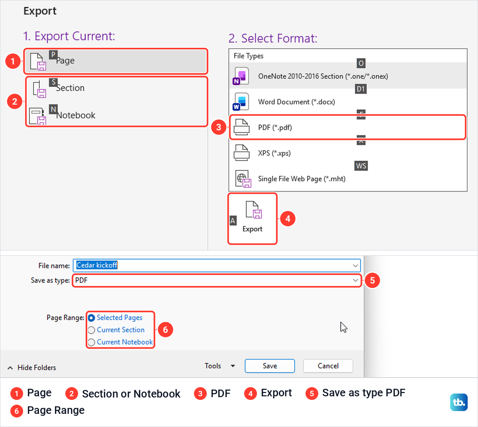Image resolution: width=478 pixels, height=427 pixels.
Task: Click the OneNote section file icon
Action: point(241,76)
